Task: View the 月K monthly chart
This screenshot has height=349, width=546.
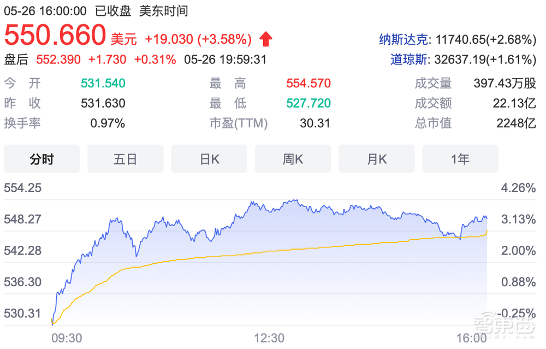Action: point(376,158)
